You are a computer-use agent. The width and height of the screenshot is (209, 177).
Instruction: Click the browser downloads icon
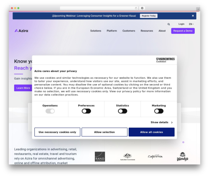click(x=142, y=8)
